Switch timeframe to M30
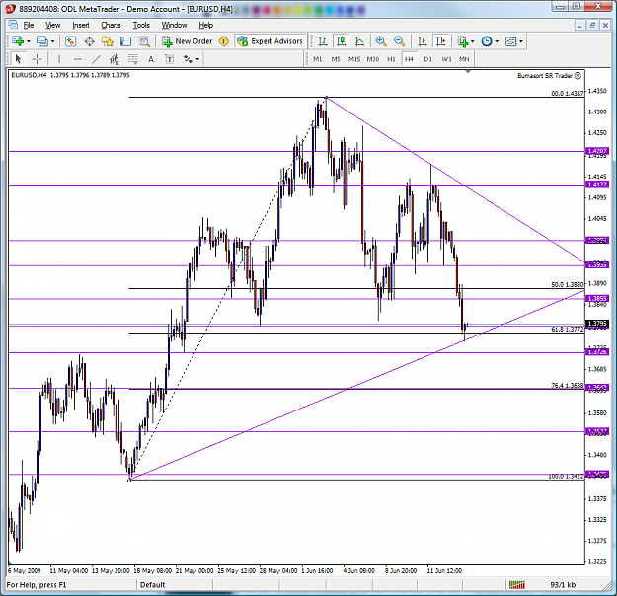The width and height of the screenshot is (617, 596). tap(372, 59)
